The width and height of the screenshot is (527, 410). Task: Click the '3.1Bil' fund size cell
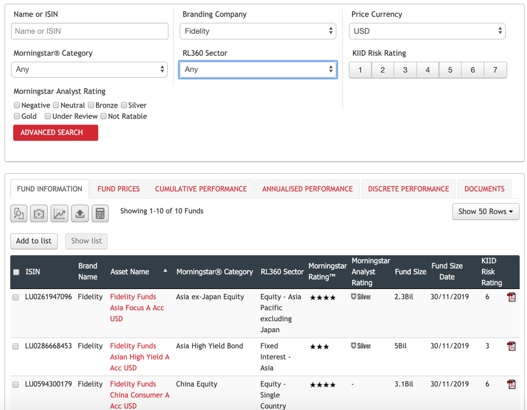[404, 384]
